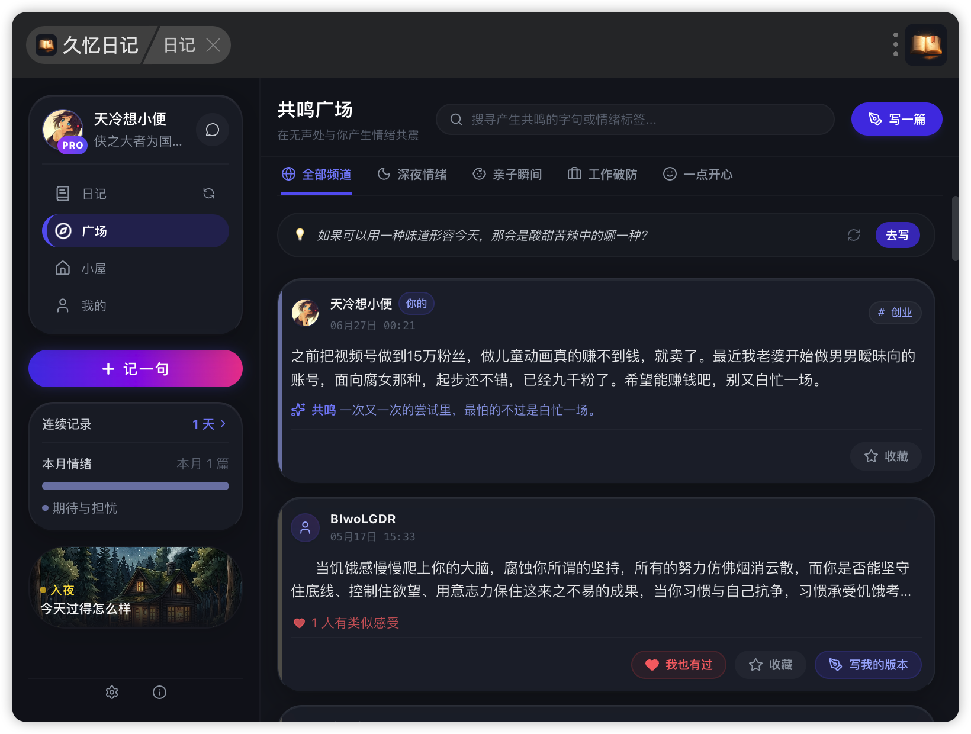Refresh the writing prompt question

pos(853,235)
